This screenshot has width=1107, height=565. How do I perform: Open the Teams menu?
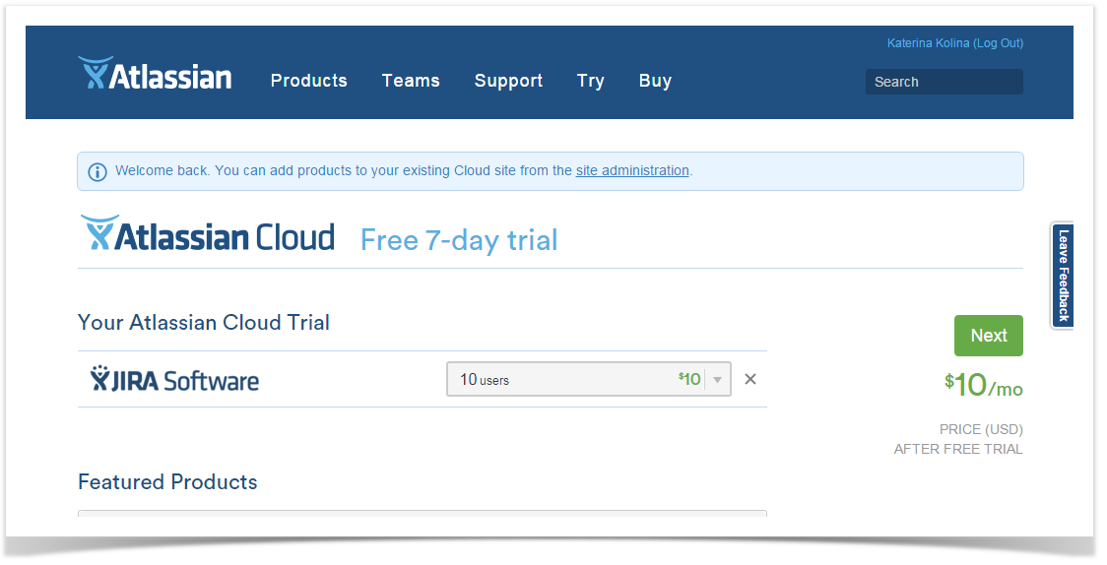pyautogui.click(x=410, y=81)
